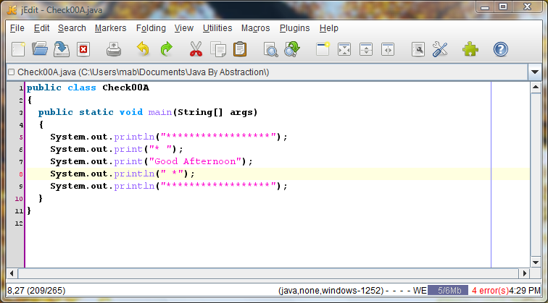
Task: Click horizontal scrollbar right arrow
Action: 524,273
